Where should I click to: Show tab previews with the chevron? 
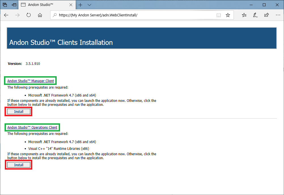pyautogui.click(x=89, y=5)
